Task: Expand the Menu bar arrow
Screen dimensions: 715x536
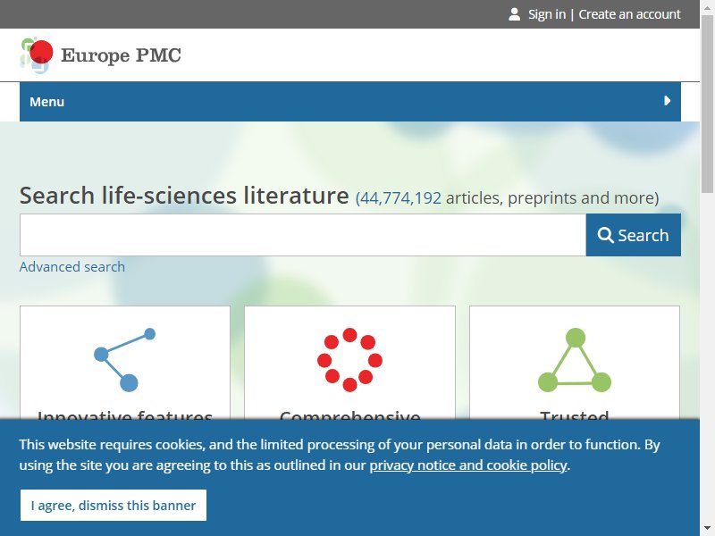Action: 667,101
